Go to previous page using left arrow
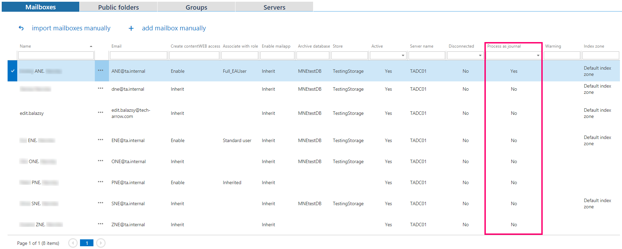Viewport: 622px width, 249px height. tap(73, 243)
